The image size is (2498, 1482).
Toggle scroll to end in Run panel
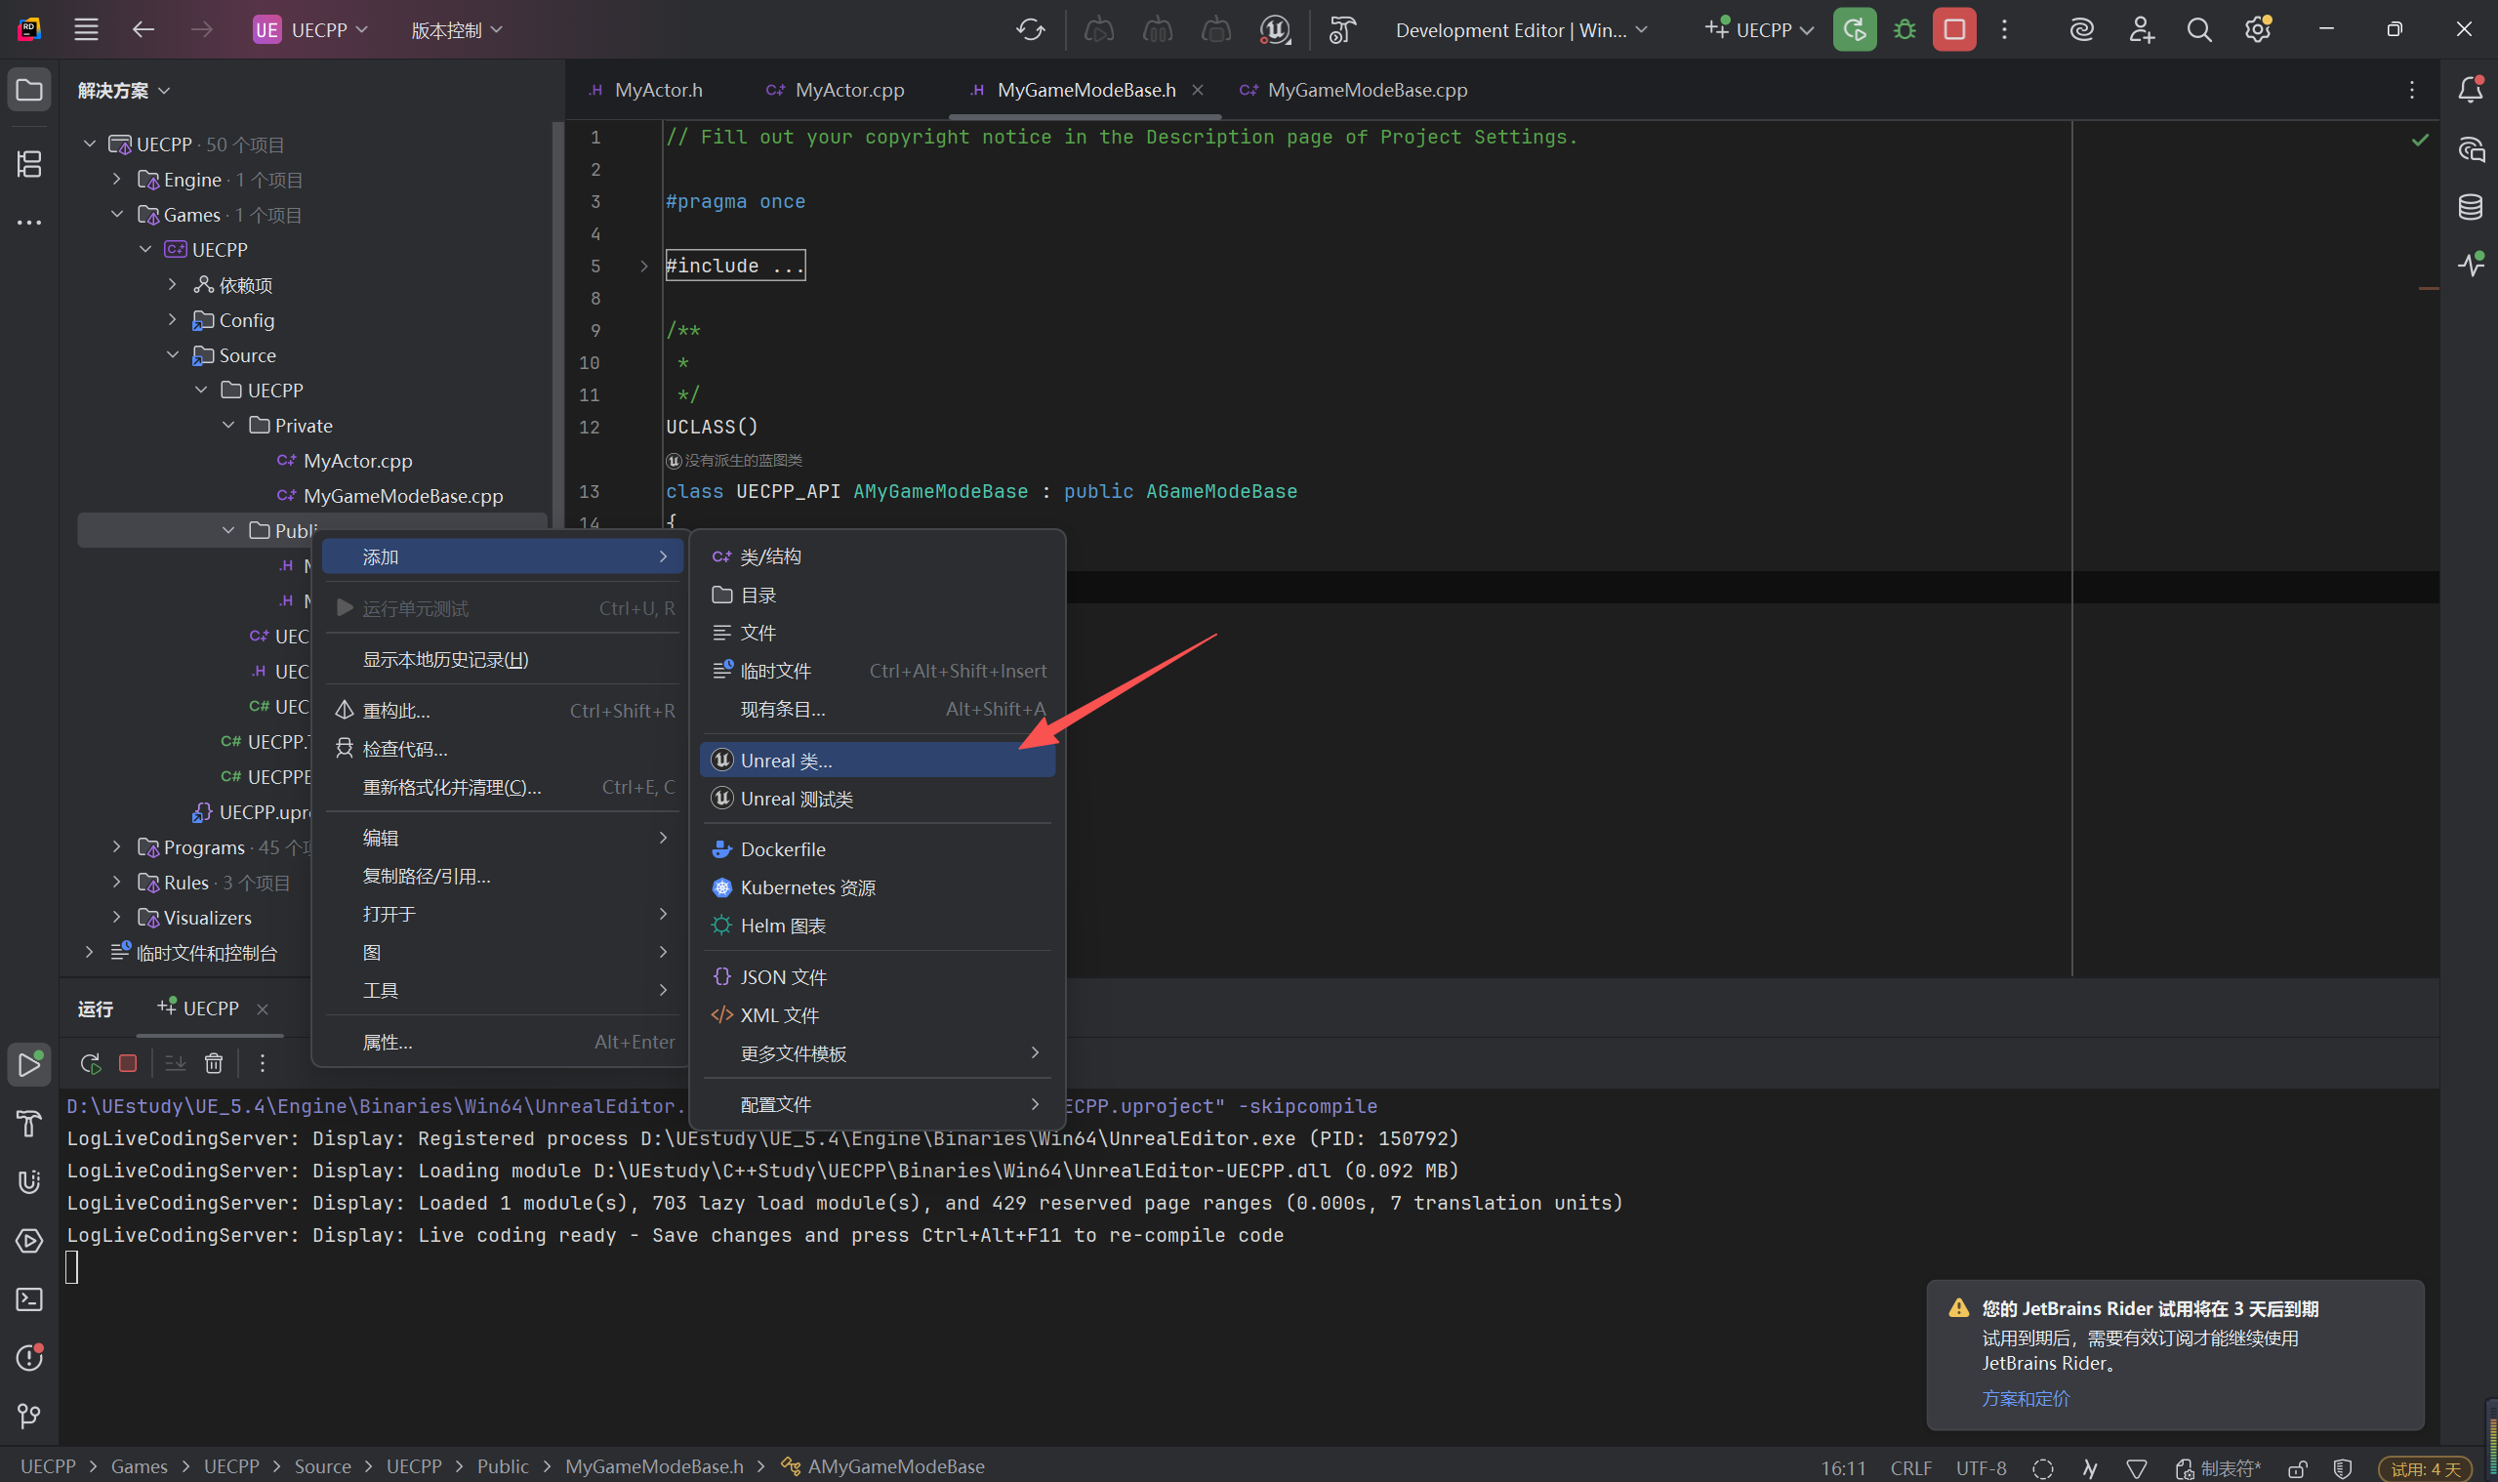[175, 1063]
